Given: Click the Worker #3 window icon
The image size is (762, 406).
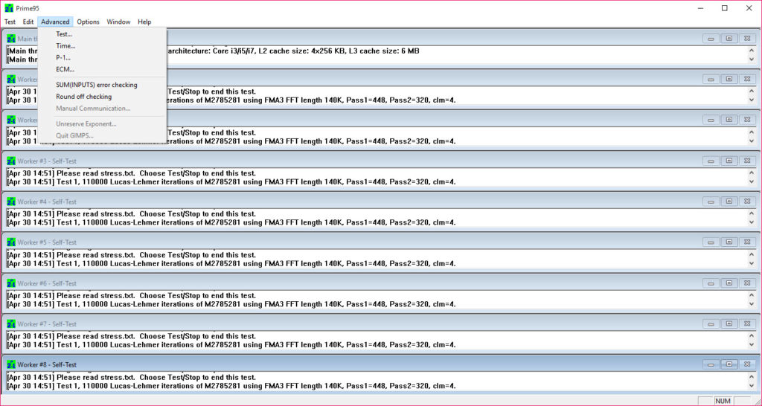Looking at the screenshot, I should [11, 161].
